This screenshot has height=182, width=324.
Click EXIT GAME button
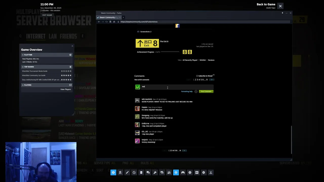click(47, 15)
